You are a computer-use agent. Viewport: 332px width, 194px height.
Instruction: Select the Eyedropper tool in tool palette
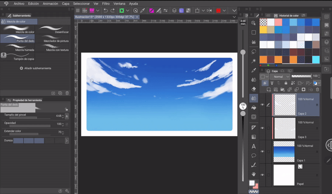click(x=254, y=70)
